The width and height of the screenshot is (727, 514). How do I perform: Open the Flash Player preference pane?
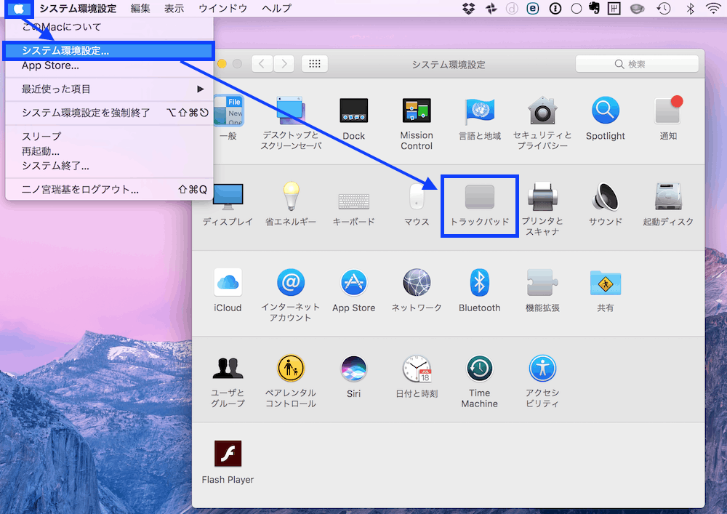pyautogui.click(x=228, y=462)
